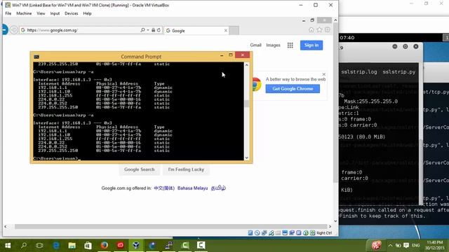Close the Google browser tab

click(226, 30)
